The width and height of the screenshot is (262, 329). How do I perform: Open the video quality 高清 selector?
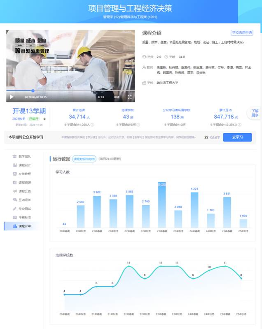[x=117, y=97]
